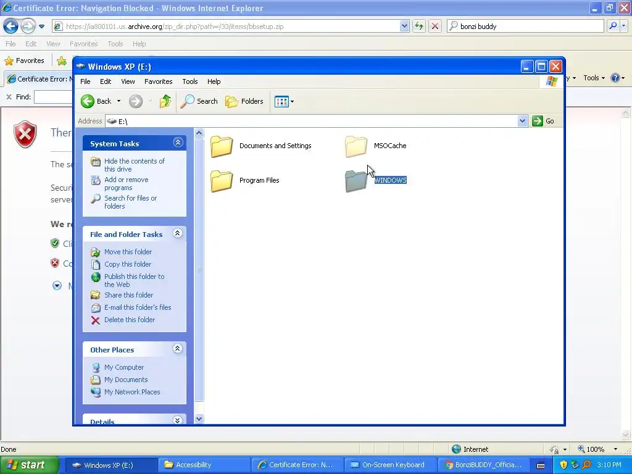Switch to On-Screen Keyboard taskbar item

click(389, 465)
